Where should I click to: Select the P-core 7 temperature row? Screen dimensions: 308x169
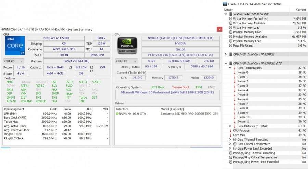[265, 104]
